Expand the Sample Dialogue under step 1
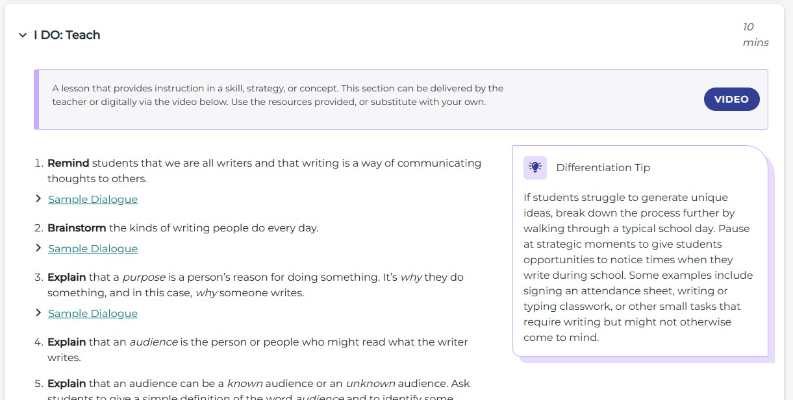The image size is (793, 400). (92, 200)
